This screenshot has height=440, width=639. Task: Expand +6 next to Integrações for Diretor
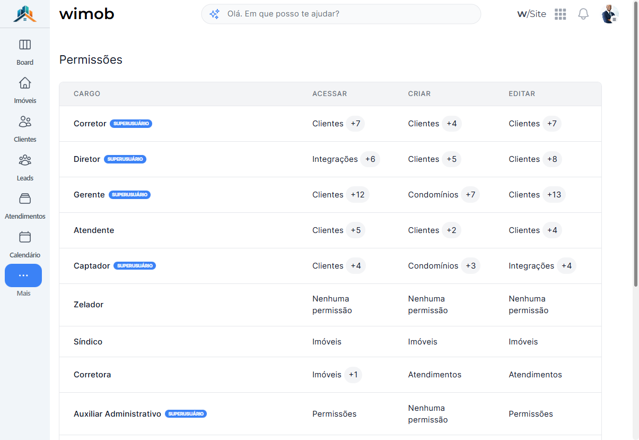[x=370, y=159]
